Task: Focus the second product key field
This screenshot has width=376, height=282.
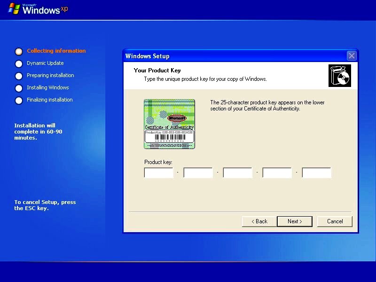Action: [198, 173]
